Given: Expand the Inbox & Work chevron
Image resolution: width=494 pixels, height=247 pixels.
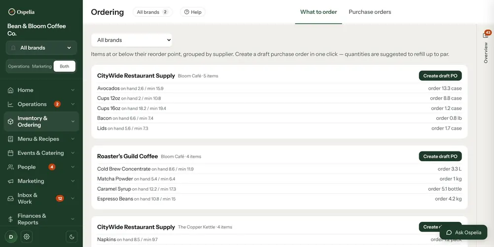Looking at the screenshot, I should (x=73, y=199).
